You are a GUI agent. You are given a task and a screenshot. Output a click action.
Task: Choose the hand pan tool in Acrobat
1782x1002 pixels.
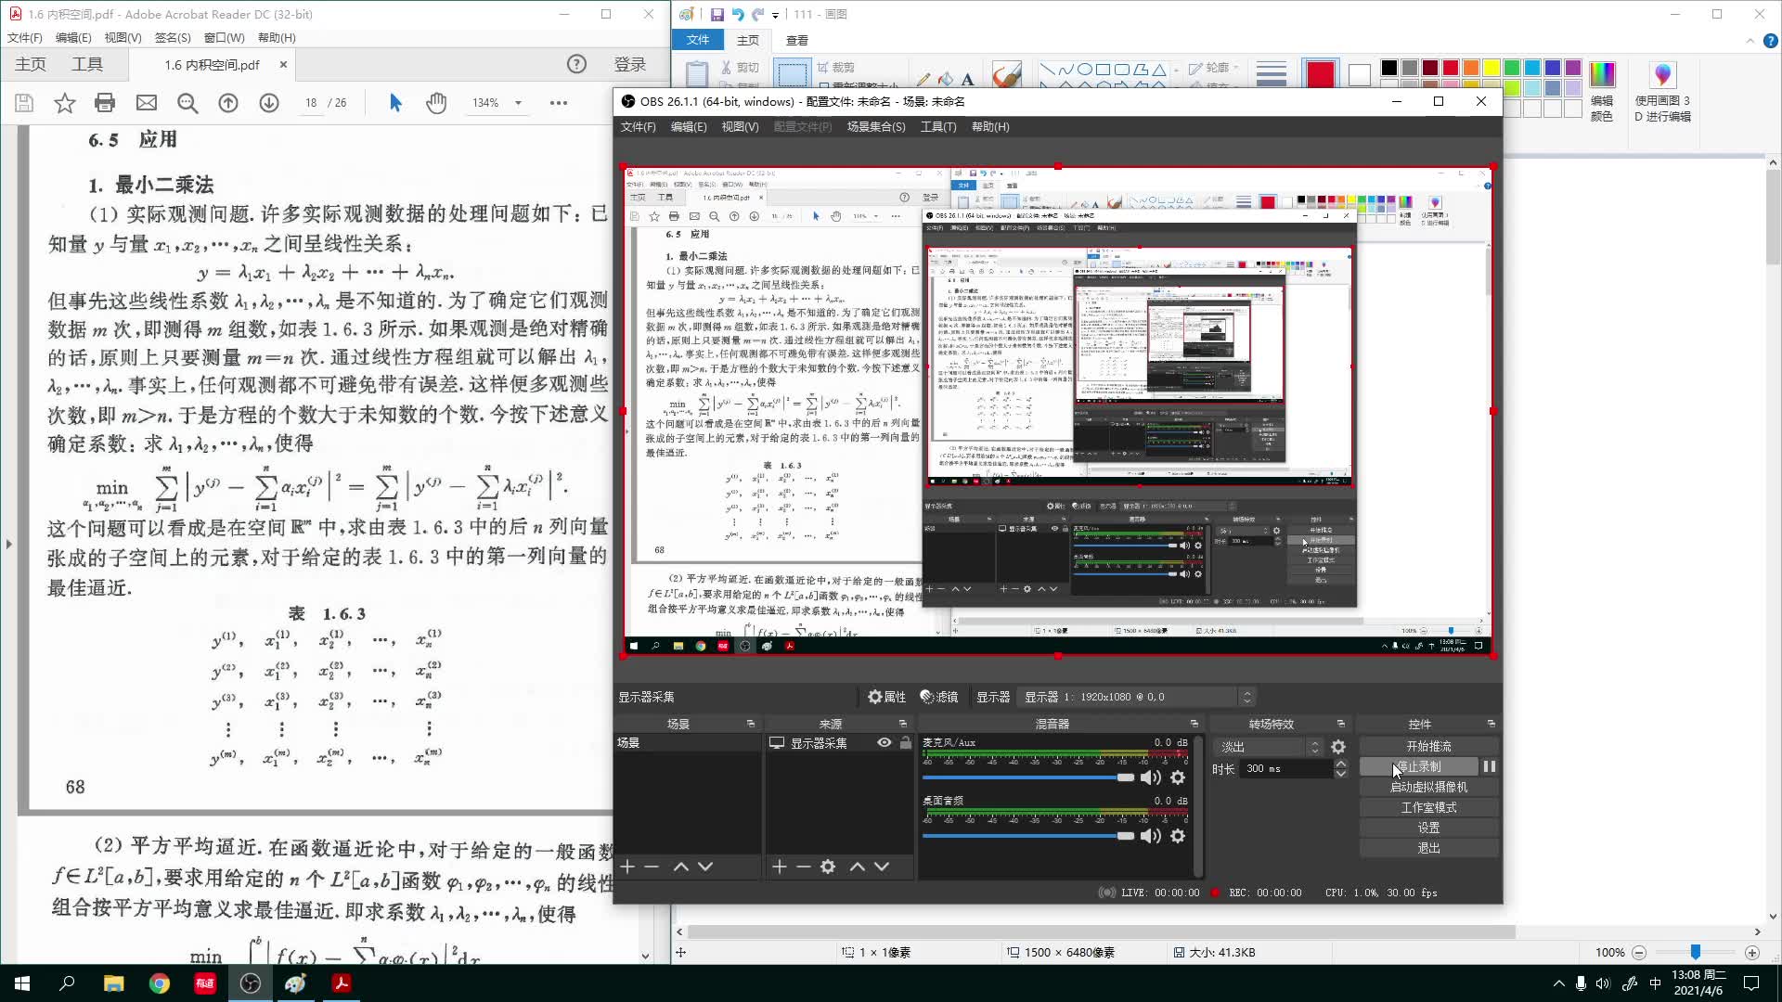[436, 103]
